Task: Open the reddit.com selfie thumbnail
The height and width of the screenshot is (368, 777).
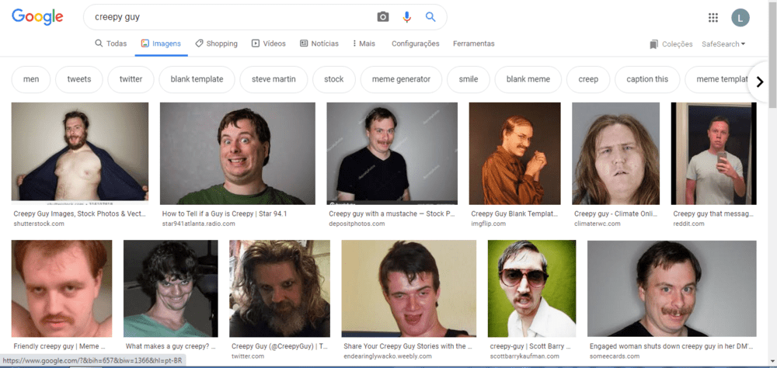Action: pyautogui.click(x=713, y=154)
